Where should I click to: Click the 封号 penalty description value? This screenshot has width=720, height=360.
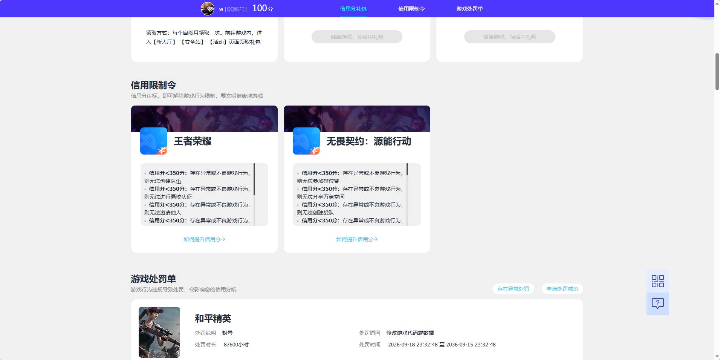point(227,333)
